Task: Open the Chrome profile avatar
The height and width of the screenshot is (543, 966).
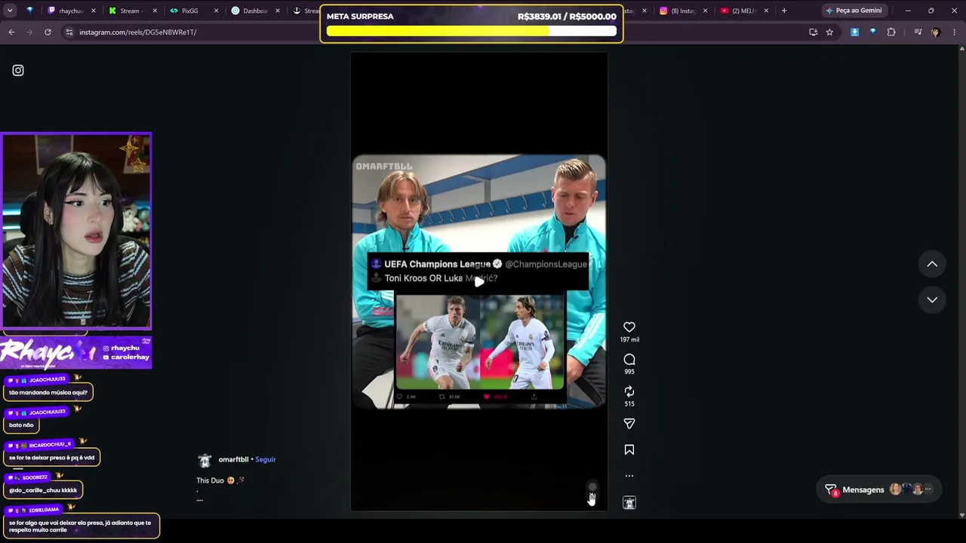Action: 936,32
